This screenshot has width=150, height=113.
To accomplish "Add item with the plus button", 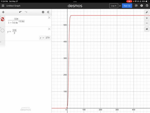I will [3, 12].
